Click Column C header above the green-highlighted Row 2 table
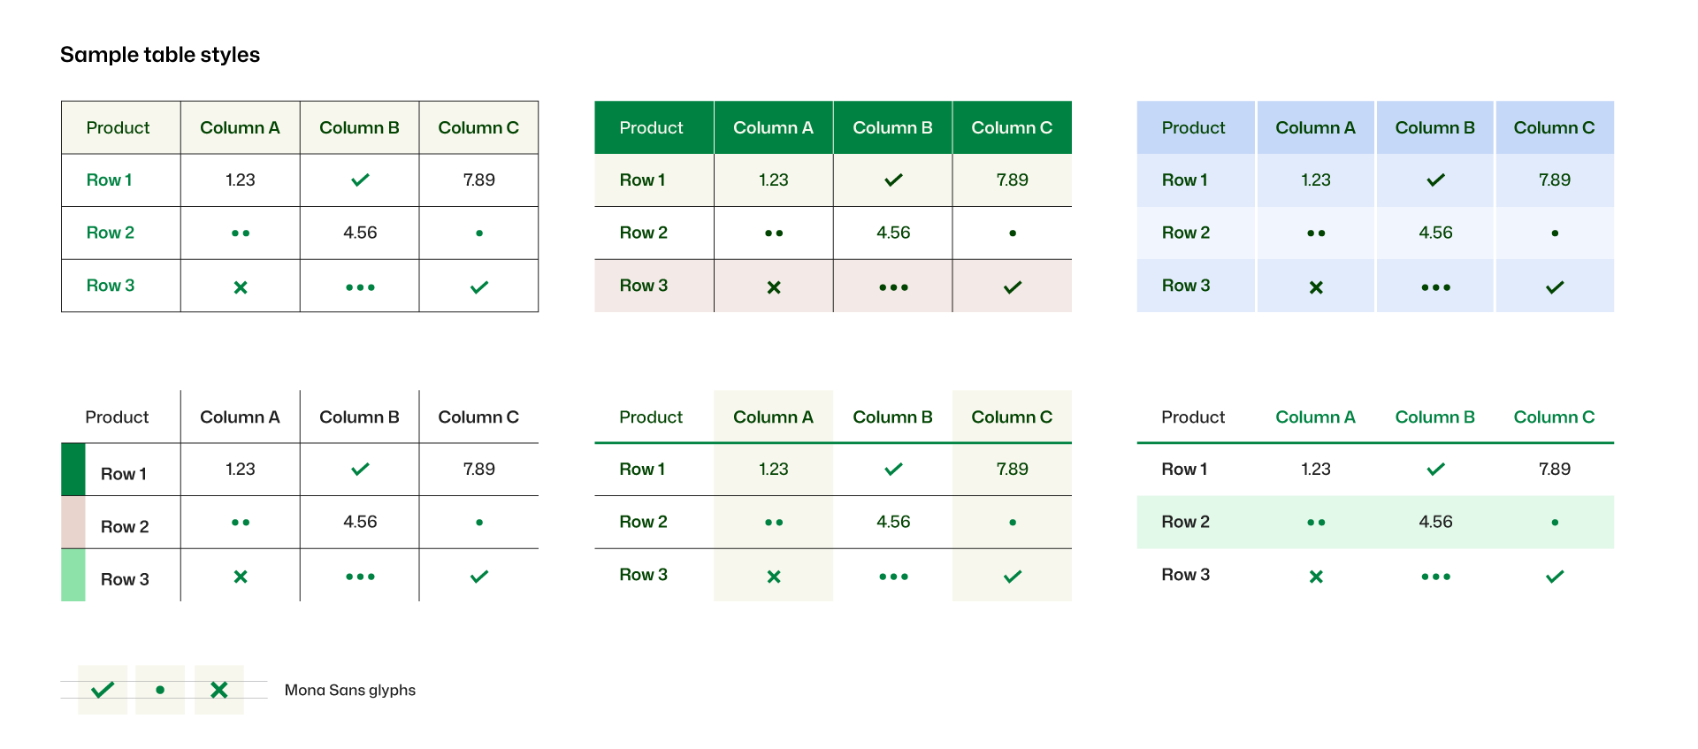 tap(1554, 417)
